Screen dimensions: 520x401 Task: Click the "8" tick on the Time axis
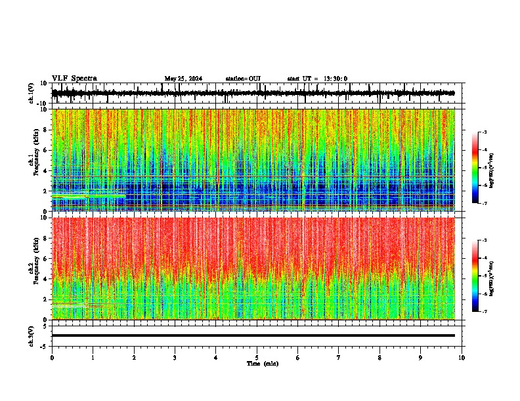pos(379,358)
